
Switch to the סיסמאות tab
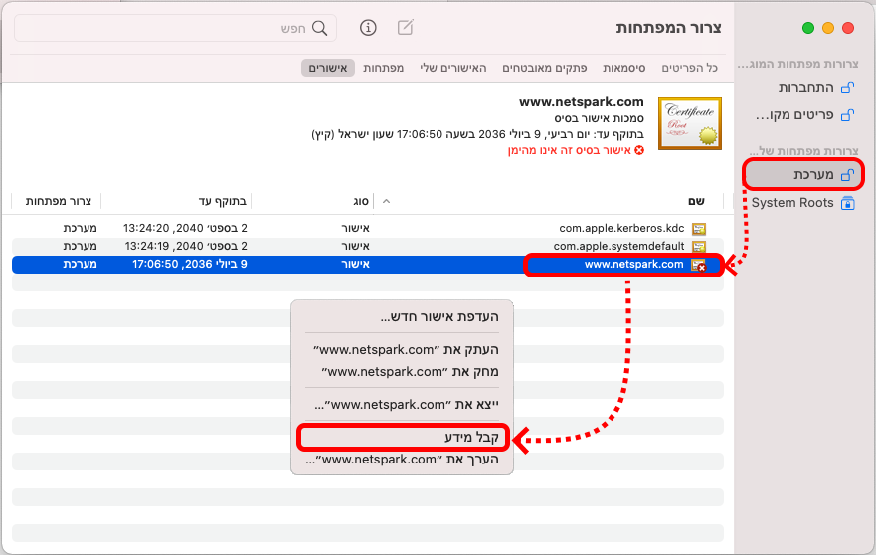coord(624,68)
